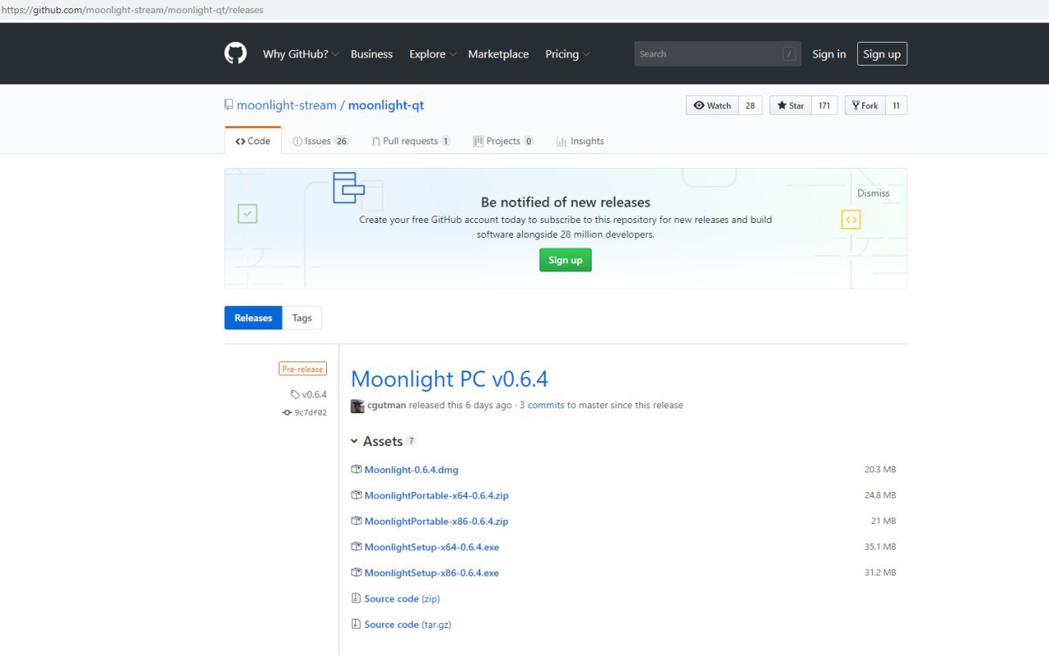
Task: Click the green Sign up banner button
Action: pyautogui.click(x=565, y=260)
